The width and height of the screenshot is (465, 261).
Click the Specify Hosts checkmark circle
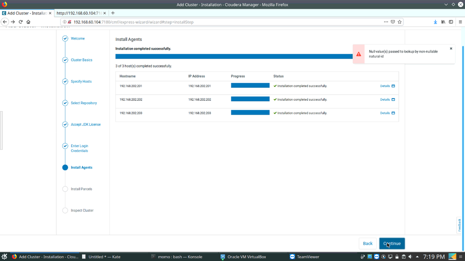point(65,81)
